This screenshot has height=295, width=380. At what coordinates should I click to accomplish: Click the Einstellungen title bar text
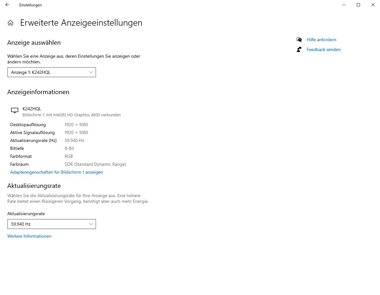pyautogui.click(x=30, y=5)
